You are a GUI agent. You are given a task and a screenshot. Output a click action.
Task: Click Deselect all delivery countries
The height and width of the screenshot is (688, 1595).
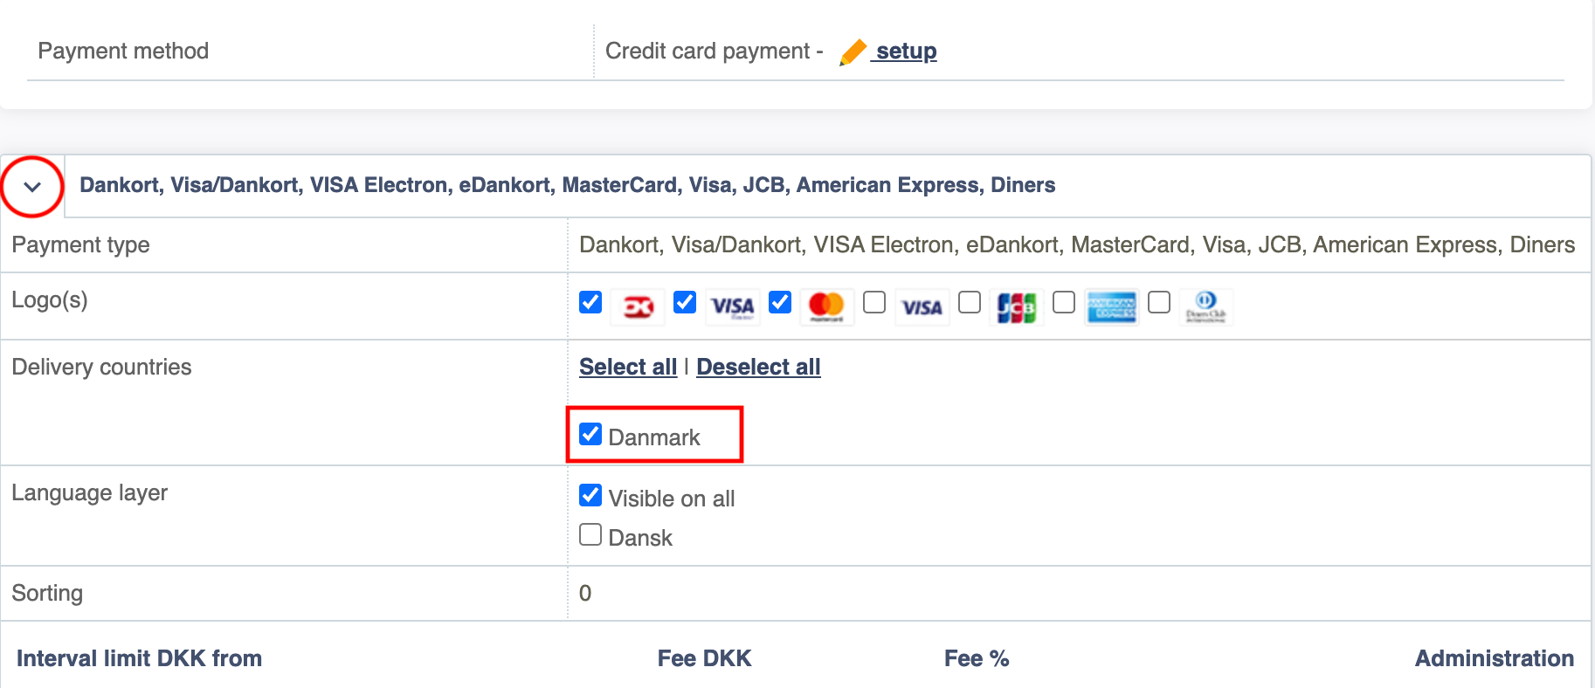pyautogui.click(x=758, y=367)
